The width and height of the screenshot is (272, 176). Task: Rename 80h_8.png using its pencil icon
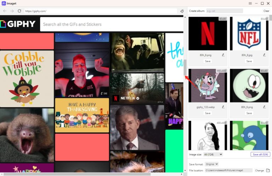pyautogui.click(x=223, y=55)
